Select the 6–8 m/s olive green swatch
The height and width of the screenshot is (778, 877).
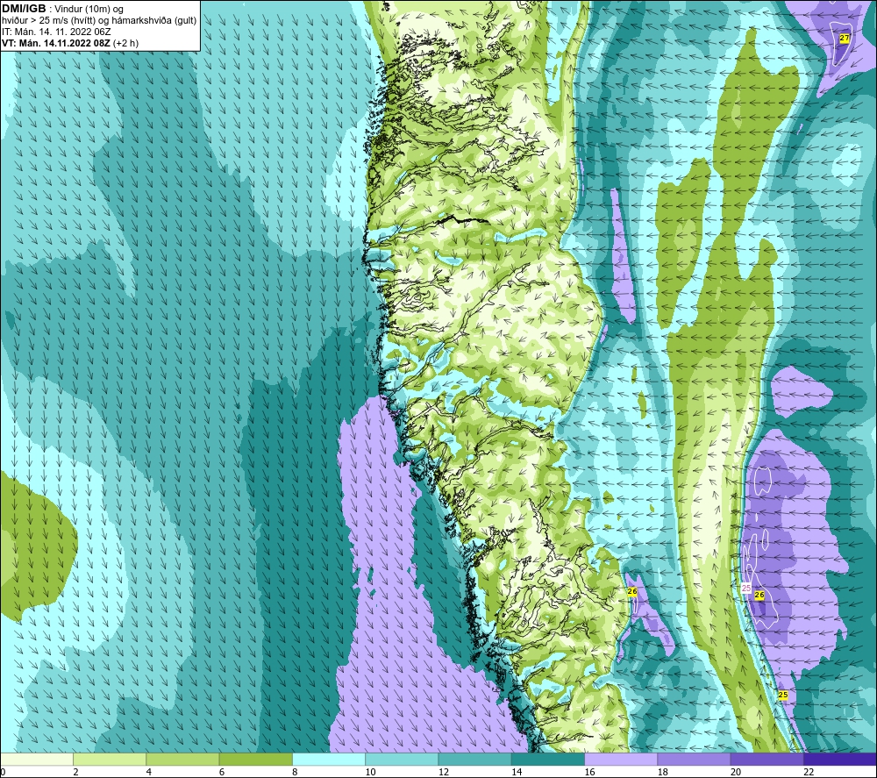(x=255, y=760)
